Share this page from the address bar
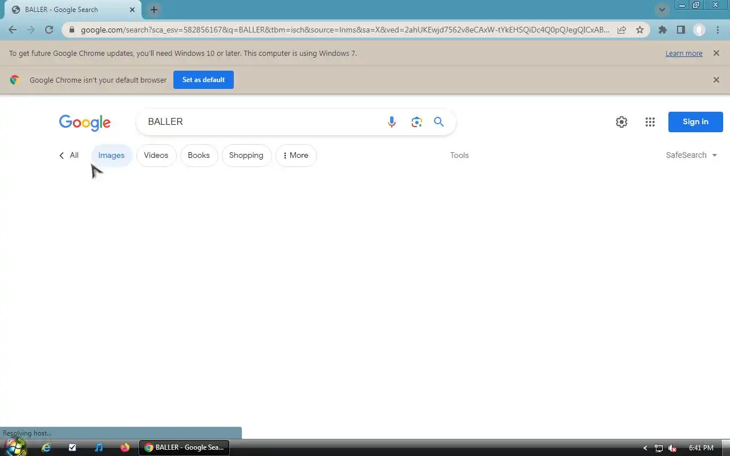 (x=622, y=30)
